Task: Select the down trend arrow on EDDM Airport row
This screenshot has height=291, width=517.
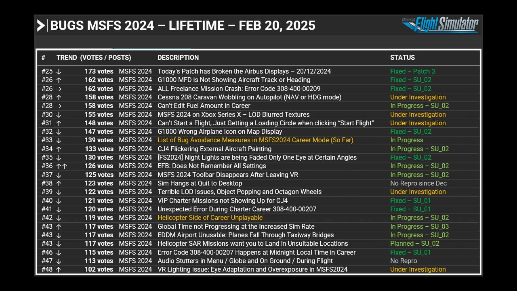Action: point(59,235)
